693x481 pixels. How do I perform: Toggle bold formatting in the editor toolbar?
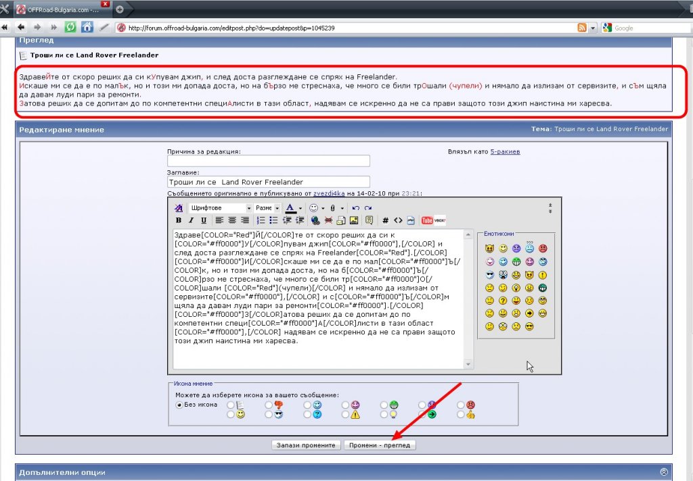179,220
